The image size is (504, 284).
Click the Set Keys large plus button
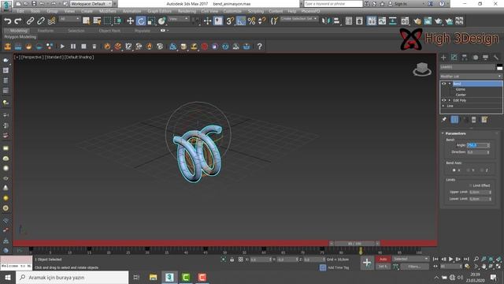(367, 263)
